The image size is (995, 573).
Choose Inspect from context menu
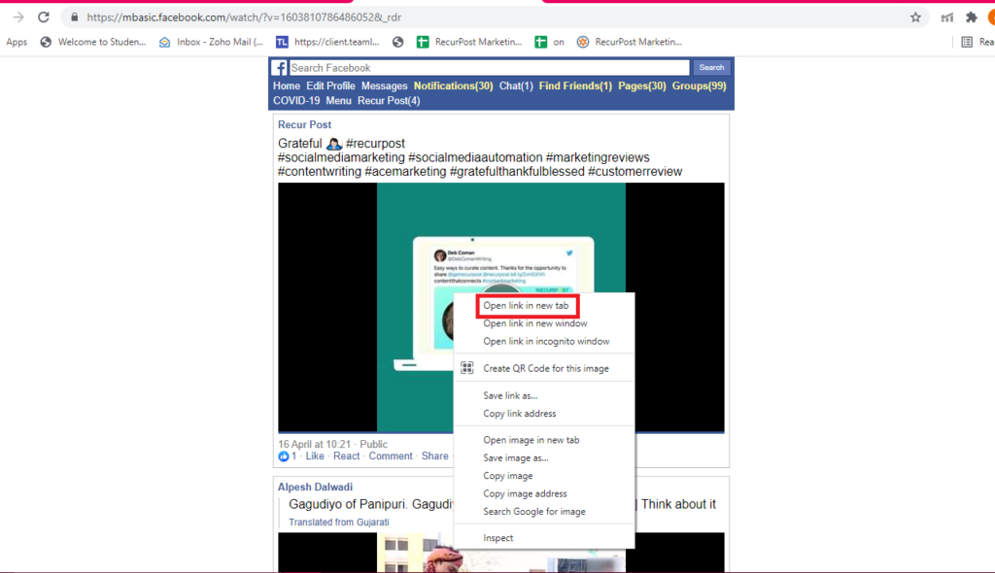498,537
